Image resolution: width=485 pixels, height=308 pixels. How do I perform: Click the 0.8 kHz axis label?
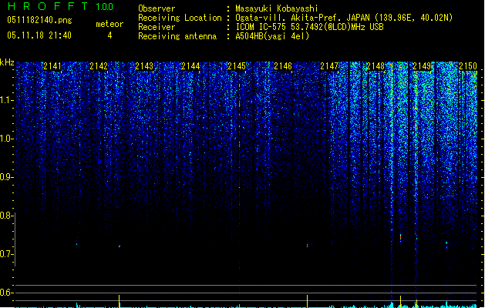7,216
